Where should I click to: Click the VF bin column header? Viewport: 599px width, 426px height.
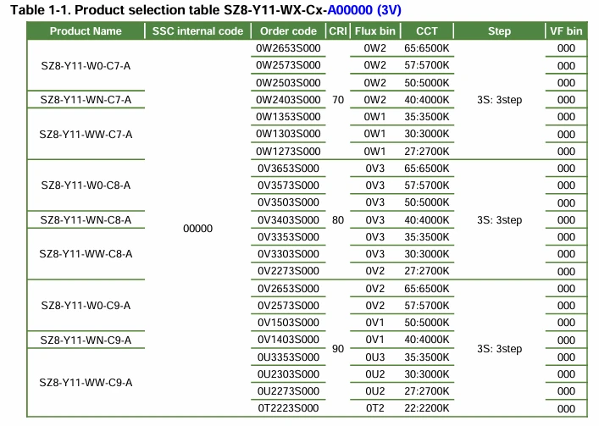(566, 31)
